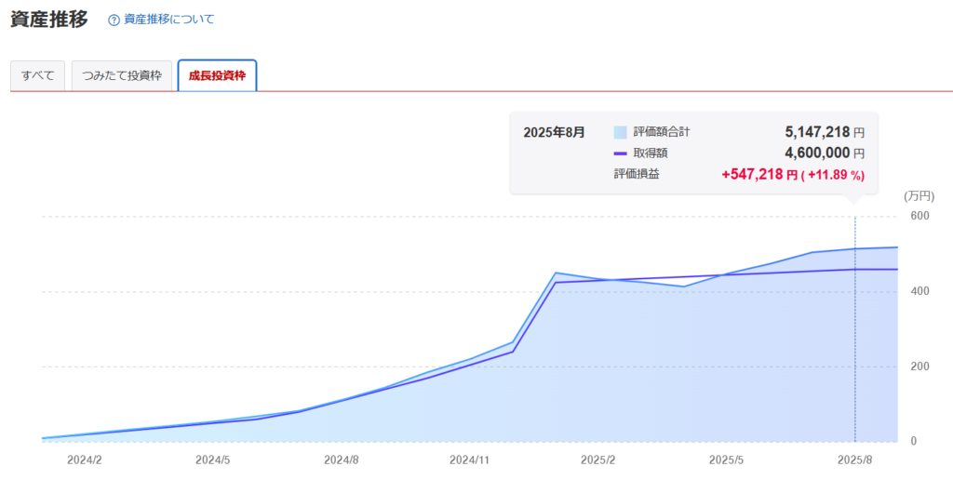This screenshot has height=493, width=953.
Task: Click the light blue 評価額合計 legend swatch
Action: (x=621, y=132)
